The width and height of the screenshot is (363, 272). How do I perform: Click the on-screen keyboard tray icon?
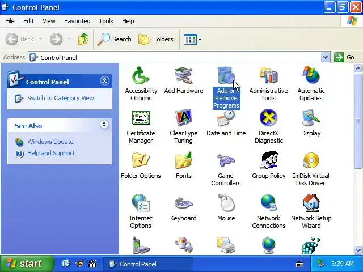click(299, 263)
